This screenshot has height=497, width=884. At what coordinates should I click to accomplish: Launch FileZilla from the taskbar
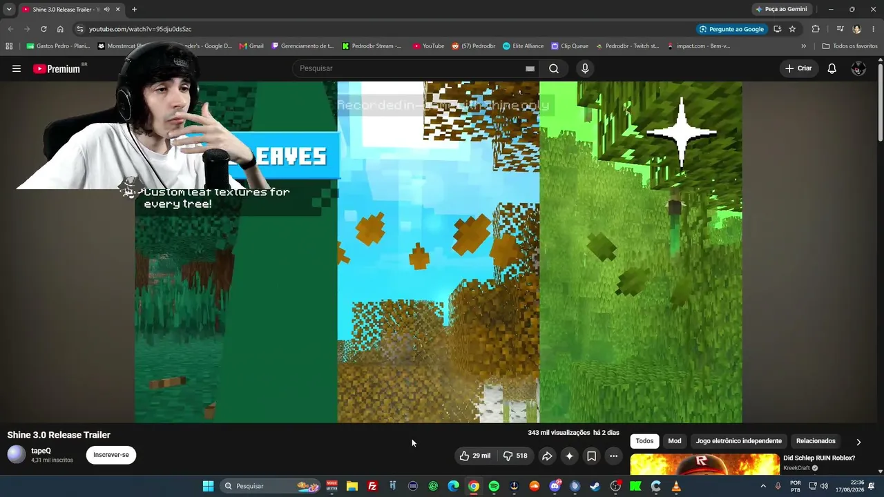coord(372,486)
